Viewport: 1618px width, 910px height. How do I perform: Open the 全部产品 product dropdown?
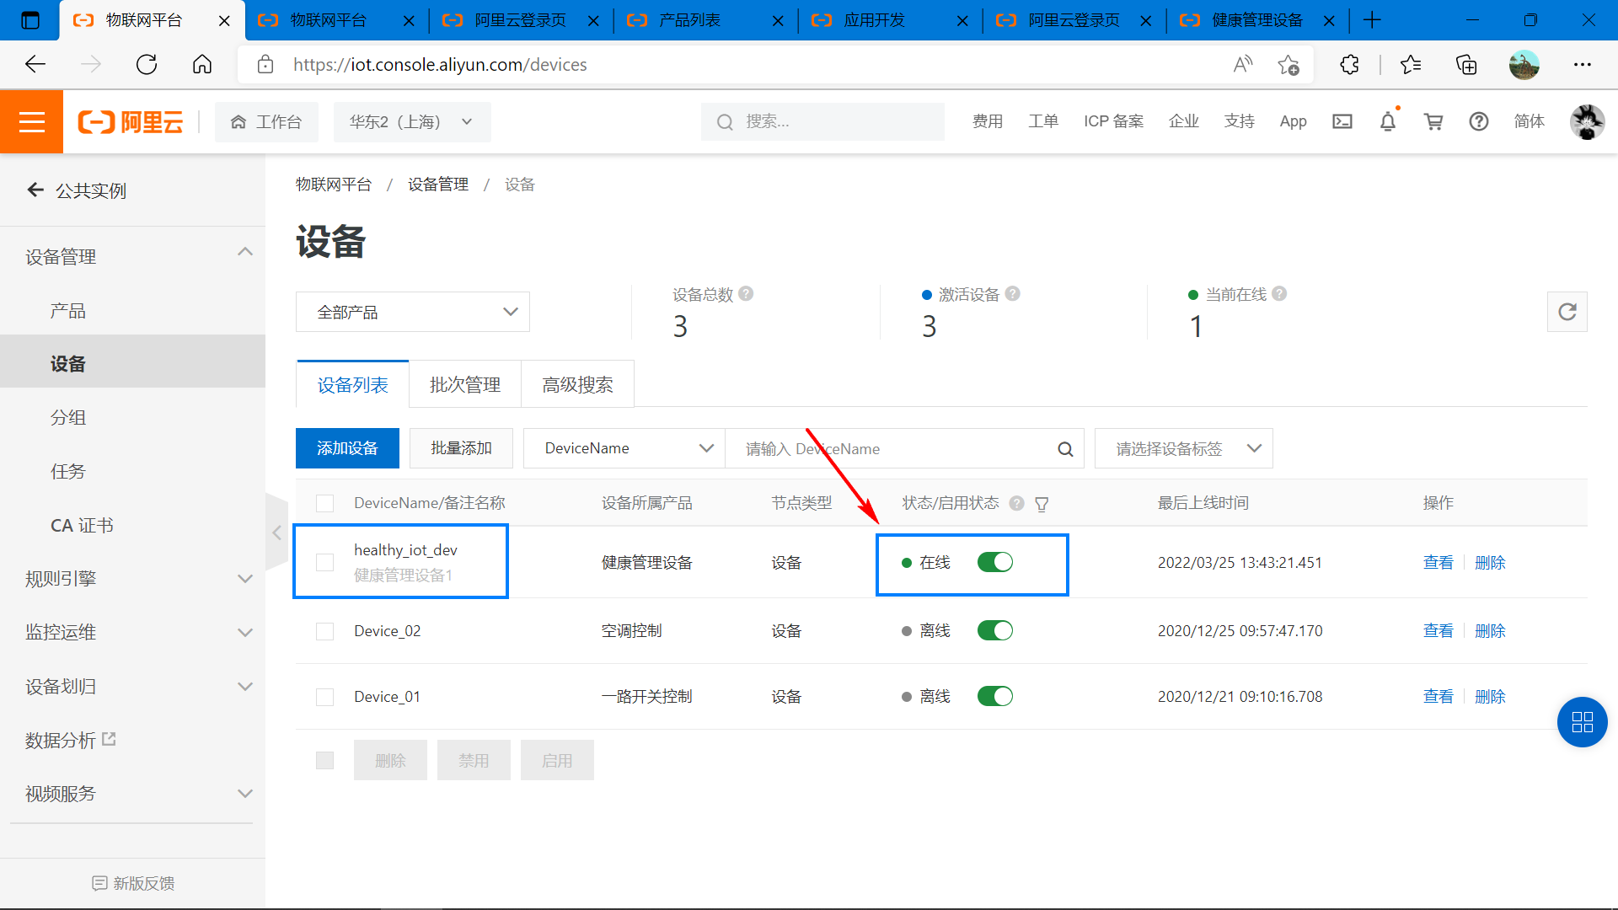click(x=413, y=312)
